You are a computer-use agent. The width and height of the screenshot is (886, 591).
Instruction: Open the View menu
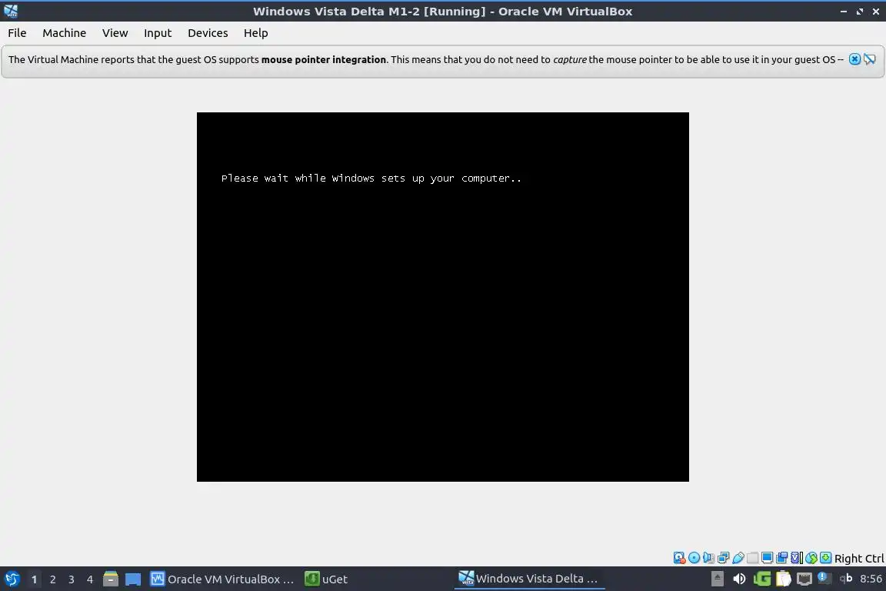click(x=115, y=33)
